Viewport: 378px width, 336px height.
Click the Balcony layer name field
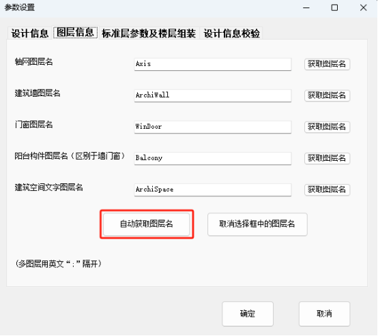(213, 158)
